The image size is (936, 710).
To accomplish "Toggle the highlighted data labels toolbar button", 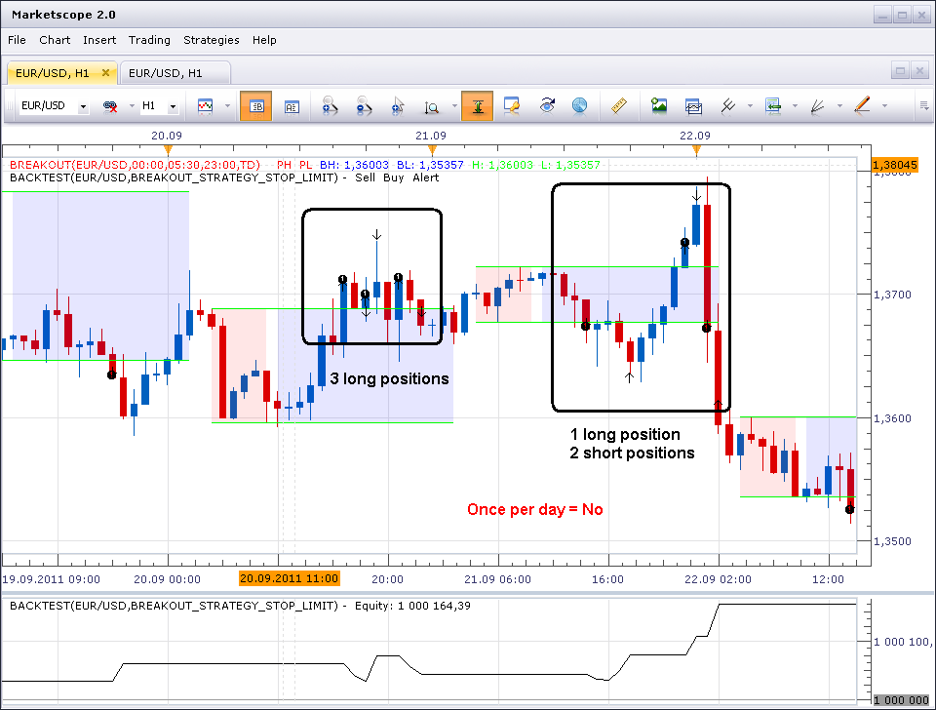I will coord(256,106).
